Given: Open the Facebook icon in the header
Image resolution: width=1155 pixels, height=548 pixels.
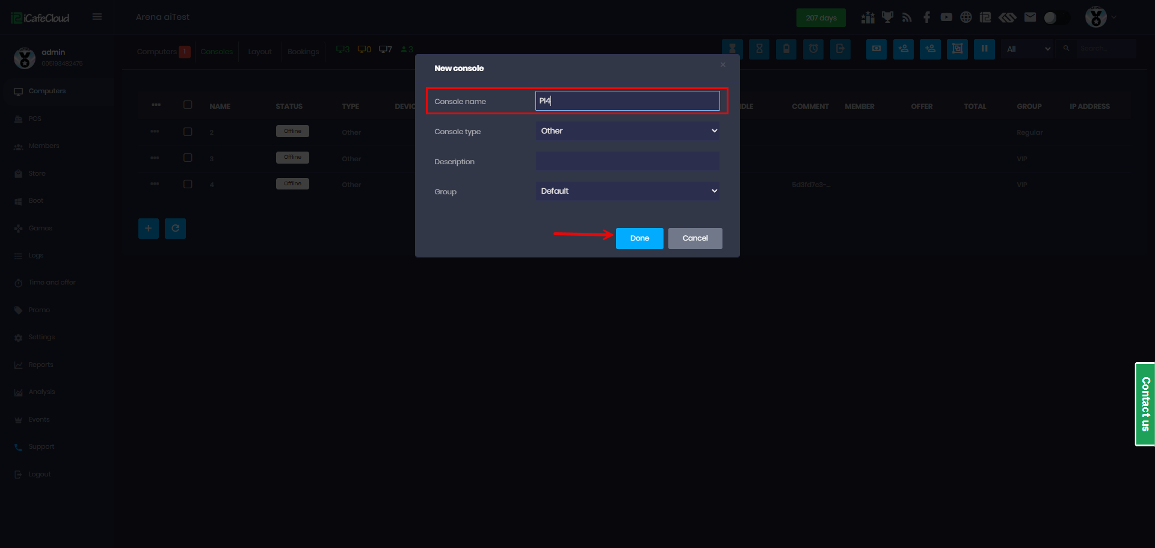Looking at the screenshot, I should click(x=926, y=17).
